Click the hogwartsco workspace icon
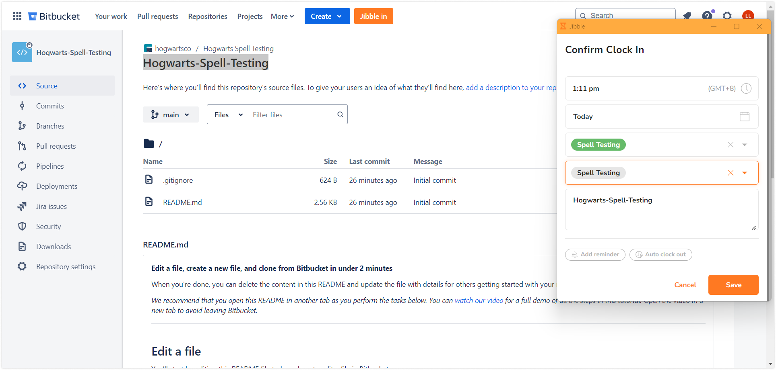Viewport: 776px width, 370px height. pyautogui.click(x=148, y=49)
